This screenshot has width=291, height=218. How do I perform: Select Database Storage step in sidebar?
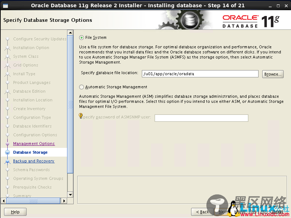tap(30, 152)
